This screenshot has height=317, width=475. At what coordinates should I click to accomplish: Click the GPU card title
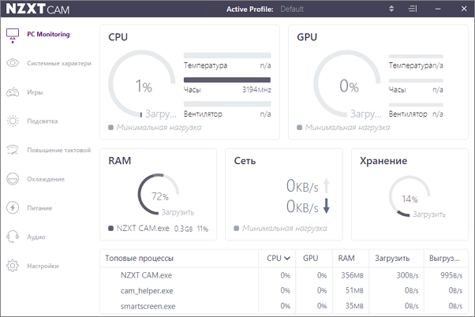[307, 37]
